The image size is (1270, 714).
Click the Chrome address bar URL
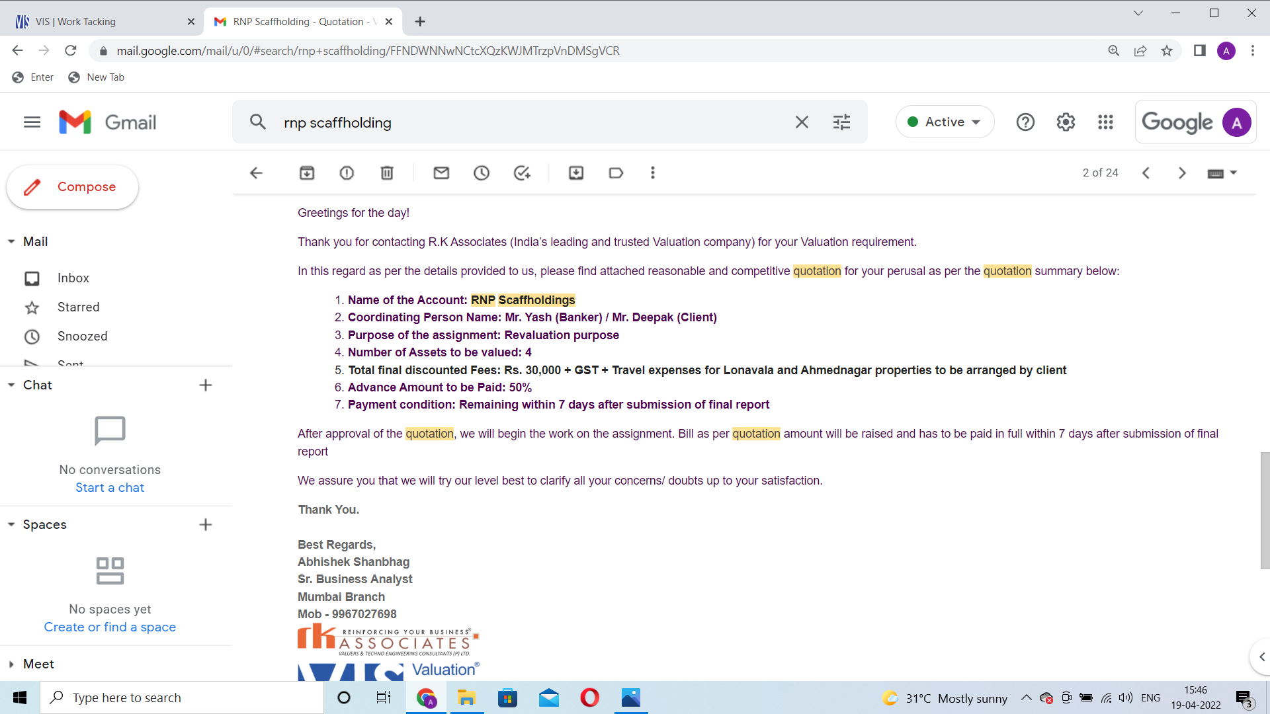tap(368, 51)
